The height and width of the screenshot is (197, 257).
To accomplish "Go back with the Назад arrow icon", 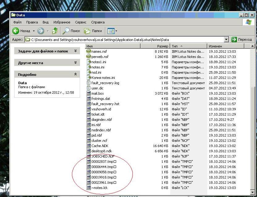I will [16, 31].
